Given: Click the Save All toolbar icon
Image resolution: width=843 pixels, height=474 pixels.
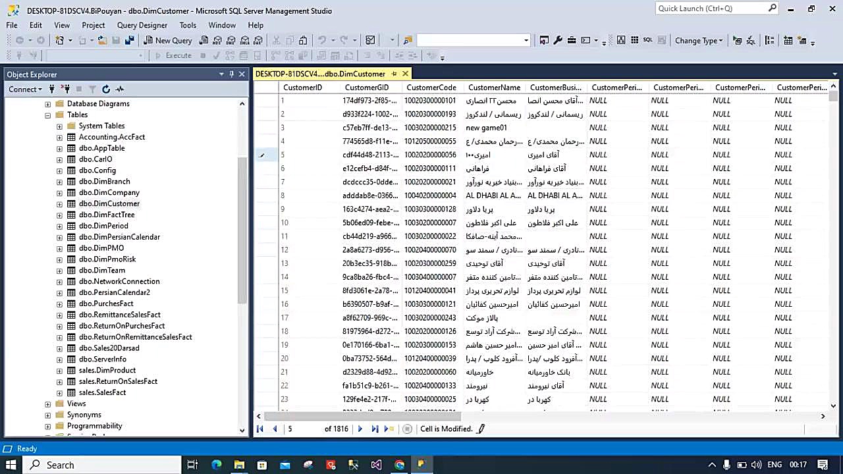Looking at the screenshot, I should (129, 40).
